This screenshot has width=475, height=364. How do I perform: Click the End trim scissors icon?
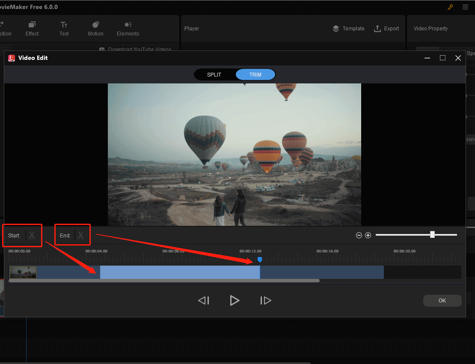pyautogui.click(x=80, y=235)
